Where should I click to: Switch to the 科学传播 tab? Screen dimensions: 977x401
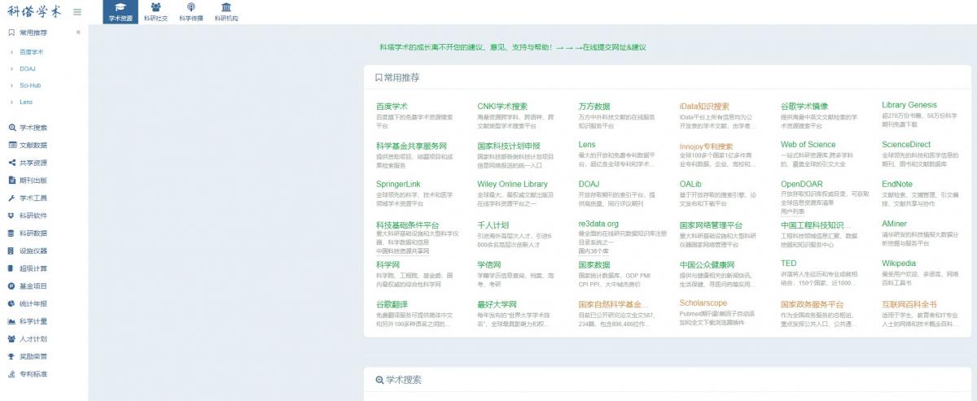pyautogui.click(x=191, y=8)
